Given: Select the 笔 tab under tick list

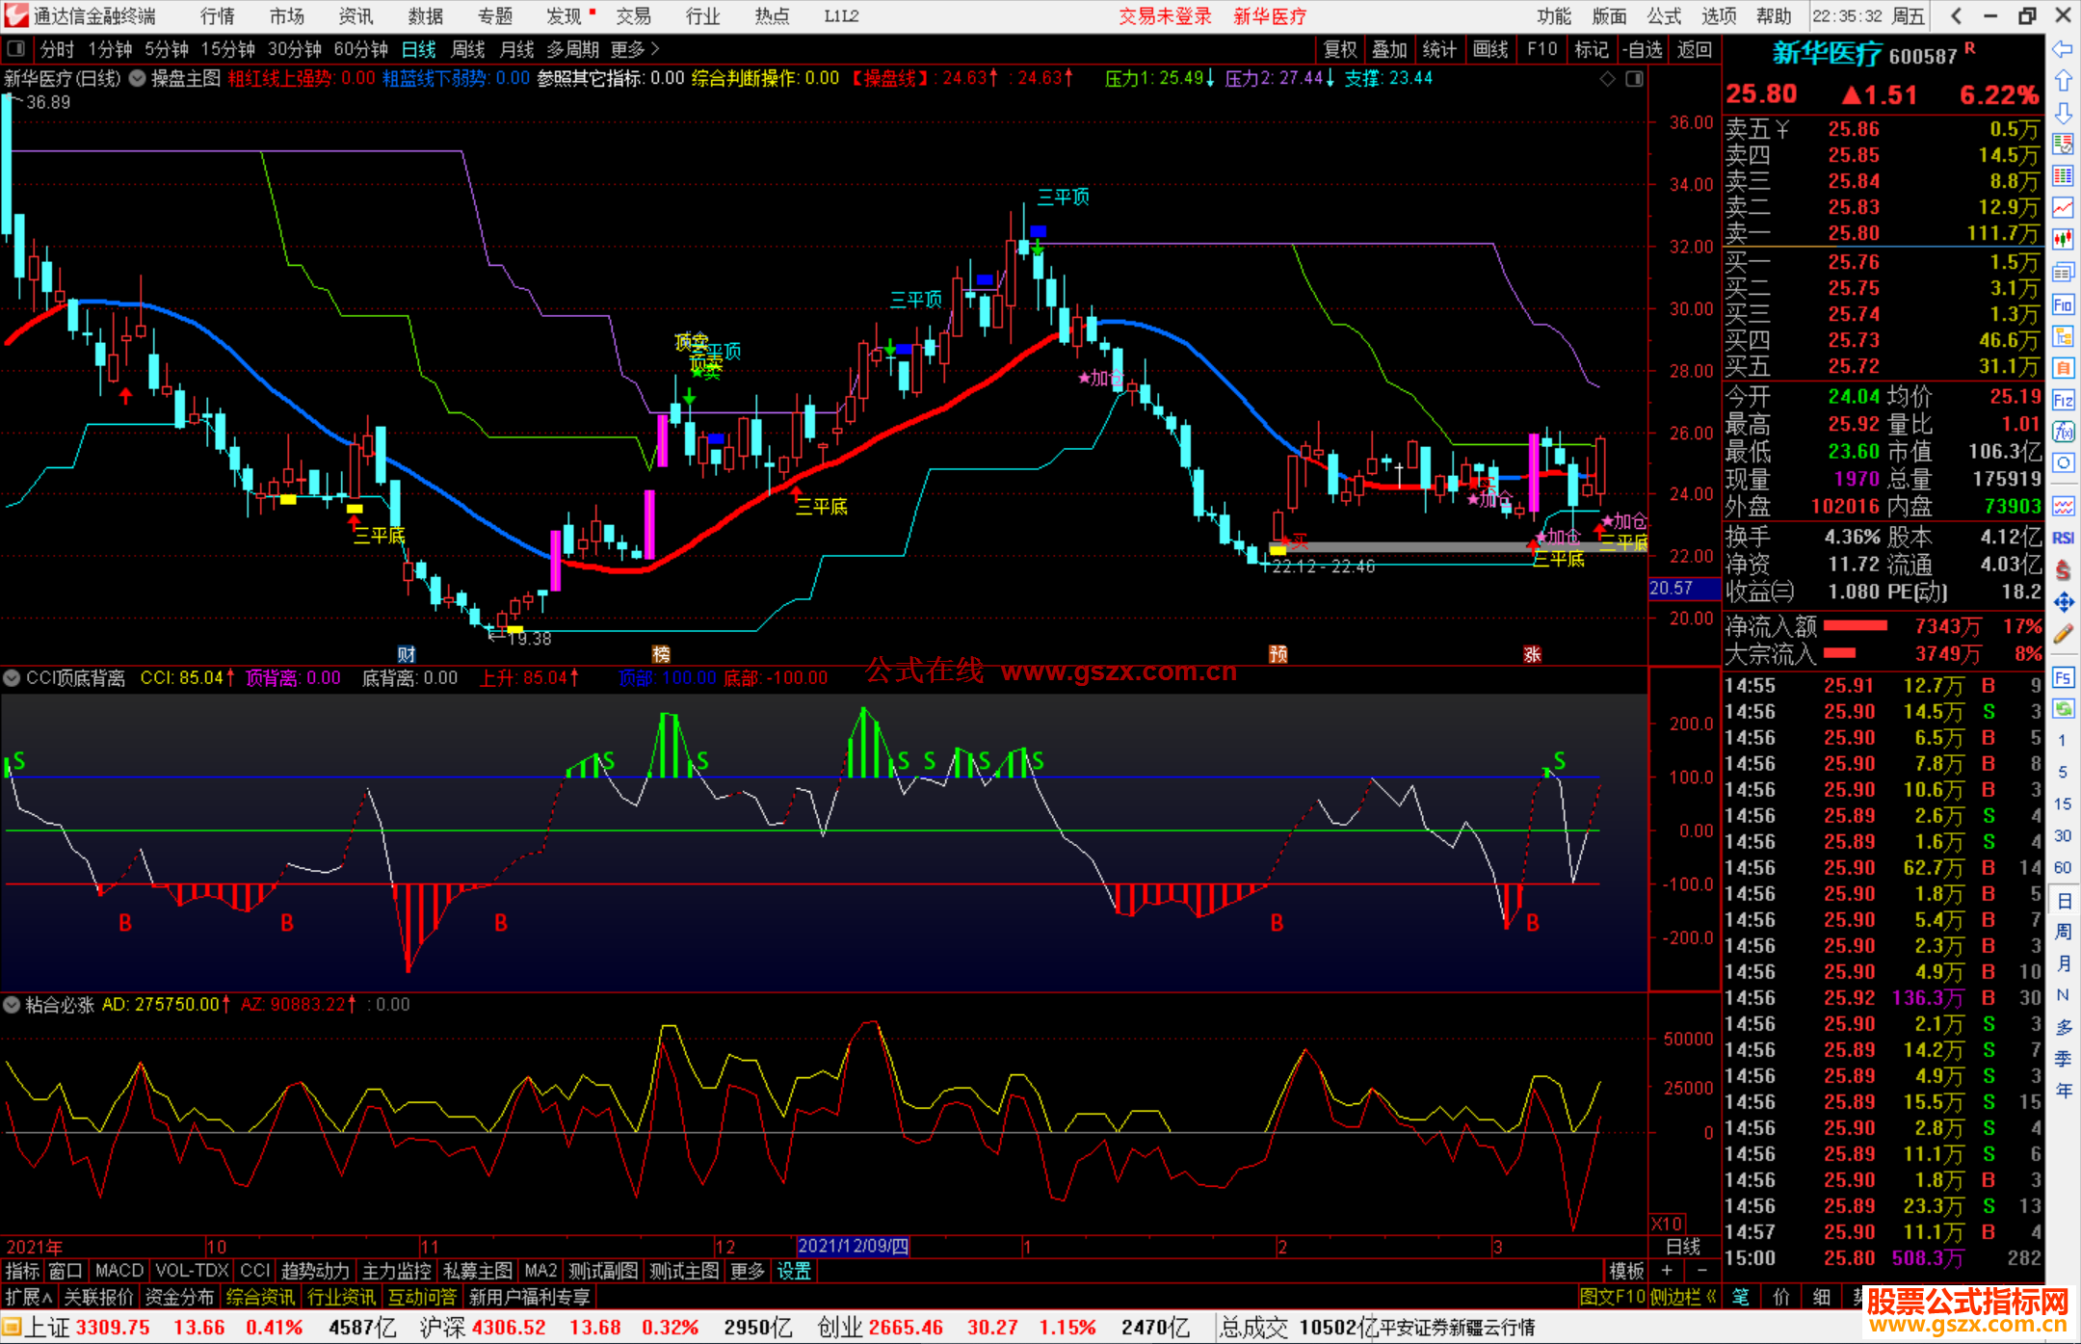Looking at the screenshot, I should [x=1741, y=1297].
